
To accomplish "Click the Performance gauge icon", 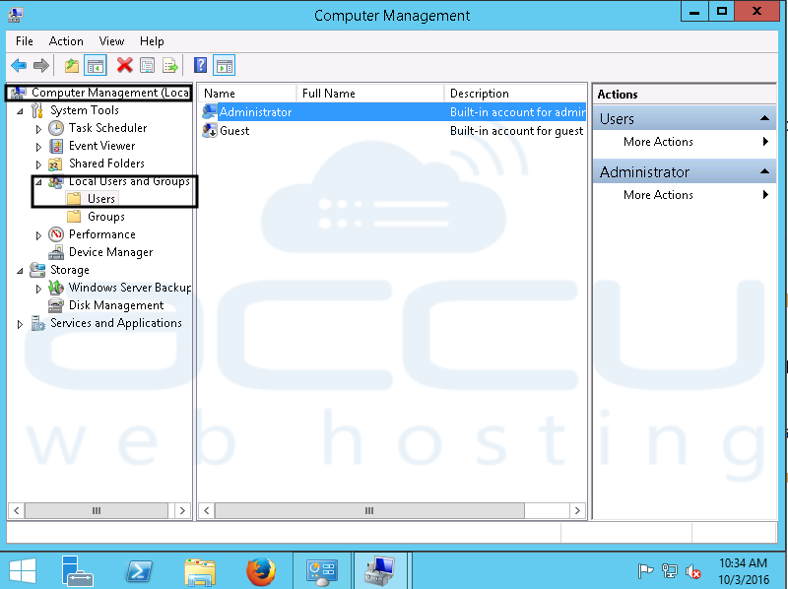I will pyautogui.click(x=56, y=234).
